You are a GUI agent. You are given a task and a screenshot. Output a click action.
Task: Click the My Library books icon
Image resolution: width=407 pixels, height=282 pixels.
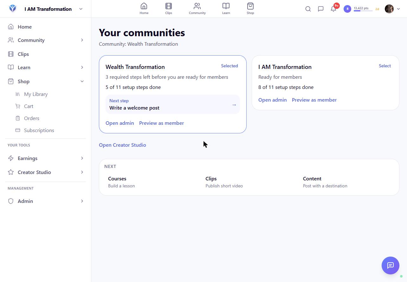(x=18, y=94)
